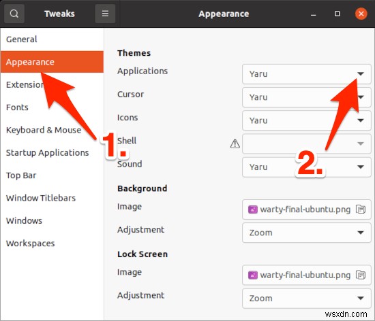Choose Lock Screen image warty-final-ubuntu.png button
375x321 pixels.
(307, 275)
